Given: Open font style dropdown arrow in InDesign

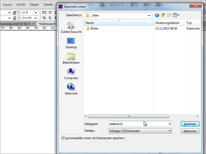Looking at the screenshot, I should point(9,18).
